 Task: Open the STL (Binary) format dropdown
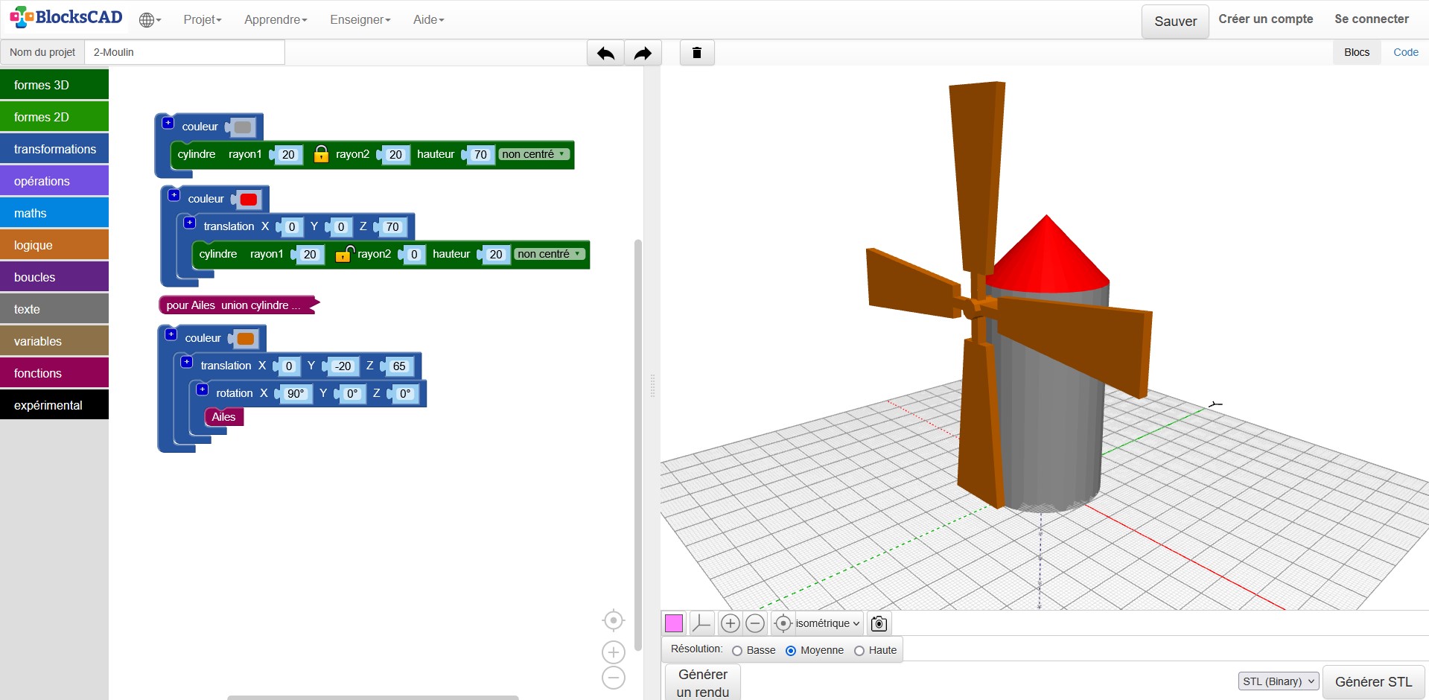coord(1278,681)
